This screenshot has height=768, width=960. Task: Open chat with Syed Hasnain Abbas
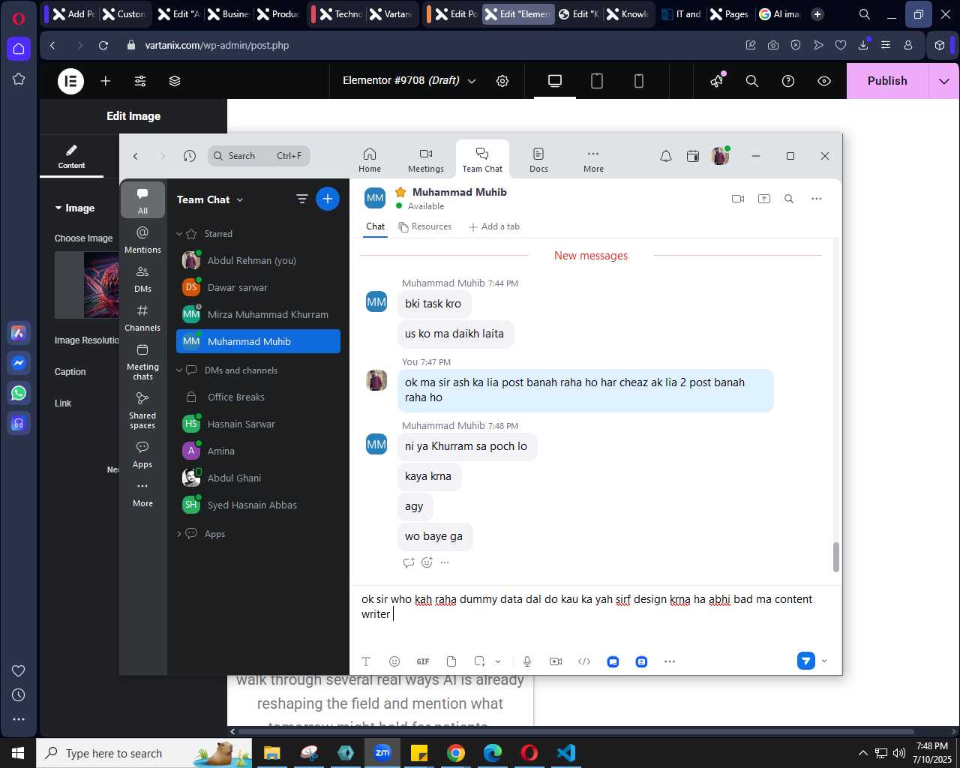pos(258,505)
